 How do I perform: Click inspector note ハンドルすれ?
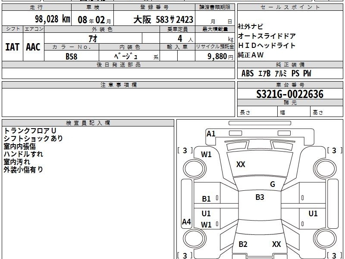click(23, 154)
